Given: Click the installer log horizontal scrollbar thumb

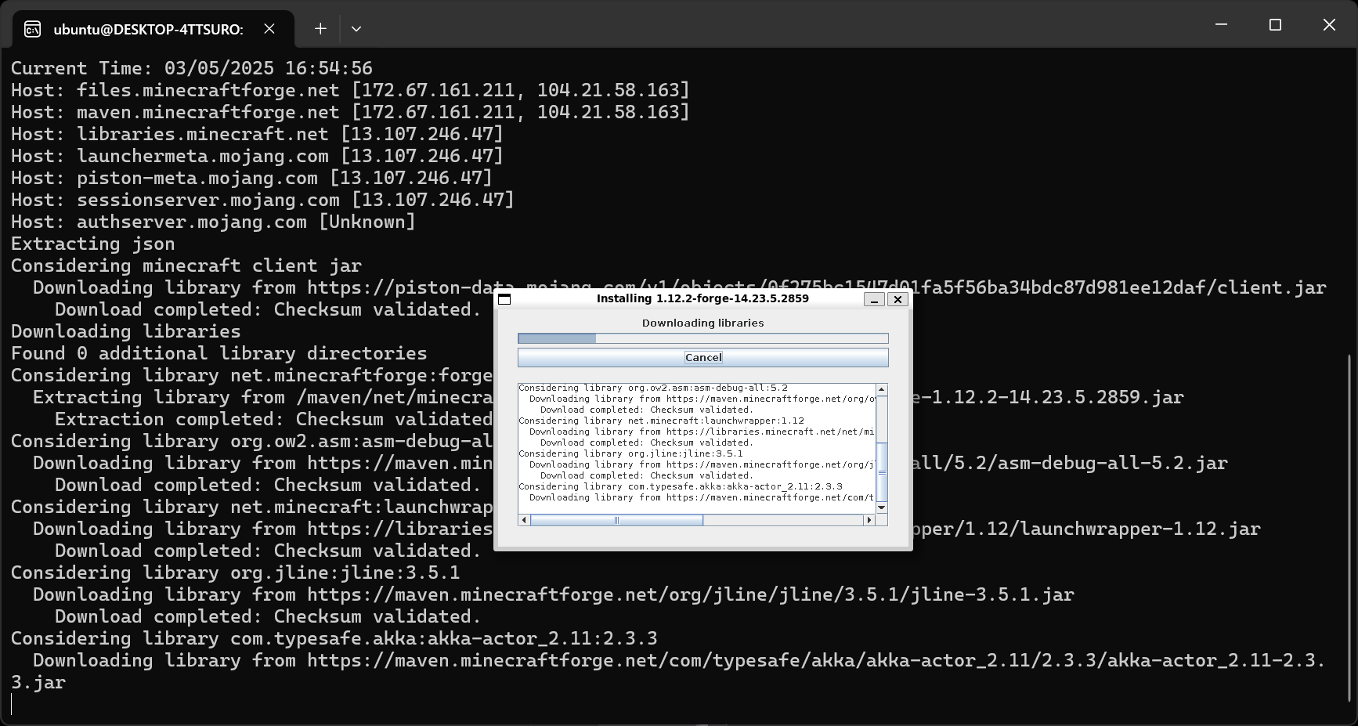Looking at the screenshot, I should [x=617, y=520].
